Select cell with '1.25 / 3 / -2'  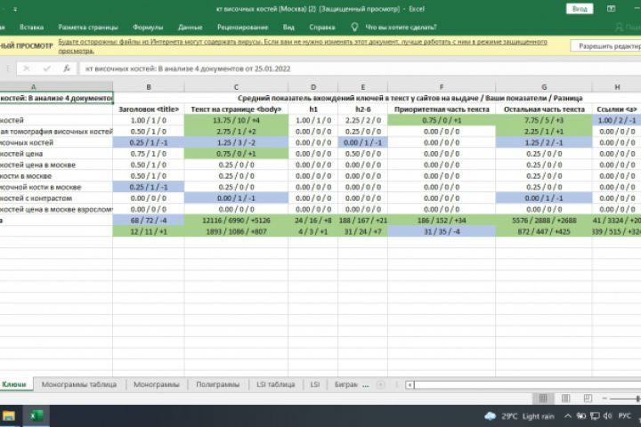[236, 142]
